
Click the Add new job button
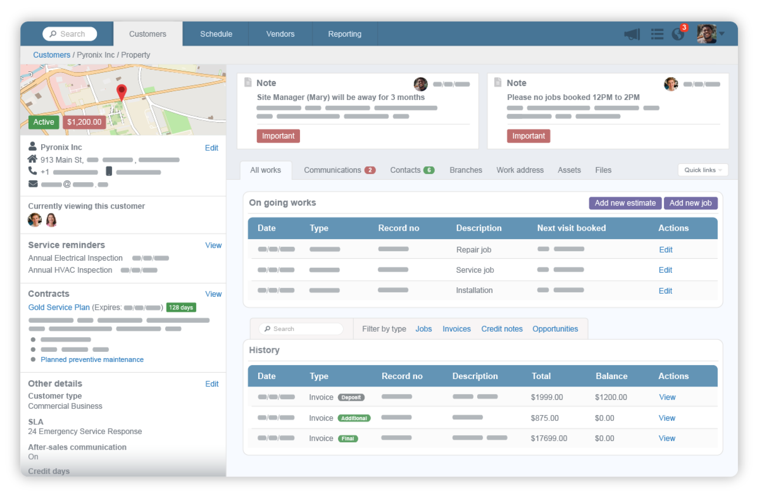tap(691, 203)
